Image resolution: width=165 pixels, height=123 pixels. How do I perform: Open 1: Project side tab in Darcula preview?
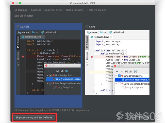point(18,42)
